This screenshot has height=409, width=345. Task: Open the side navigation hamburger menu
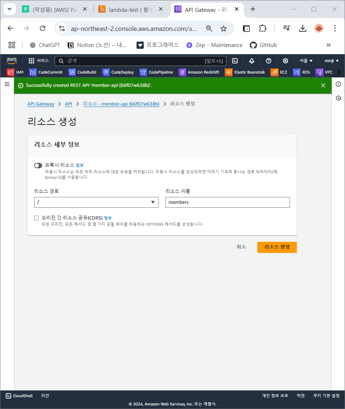pos(7,84)
